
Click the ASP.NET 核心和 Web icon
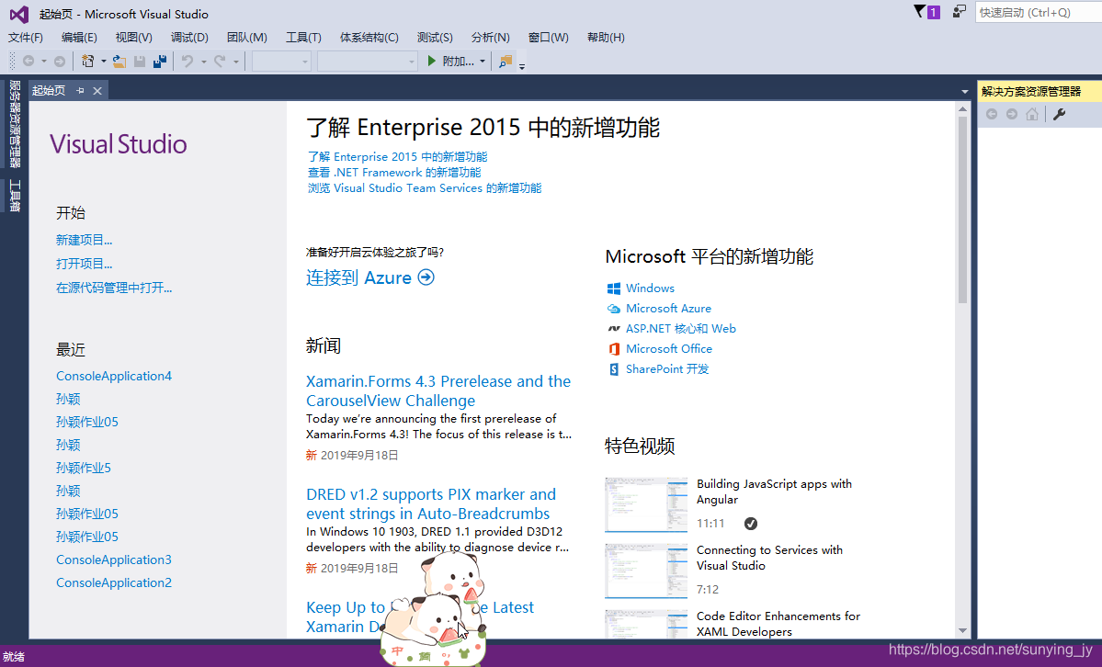click(x=614, y=328)
